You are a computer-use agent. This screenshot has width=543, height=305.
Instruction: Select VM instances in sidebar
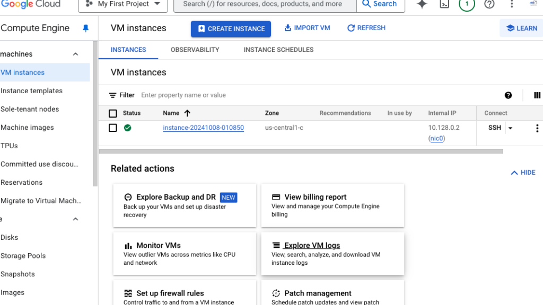coord(45,73)
